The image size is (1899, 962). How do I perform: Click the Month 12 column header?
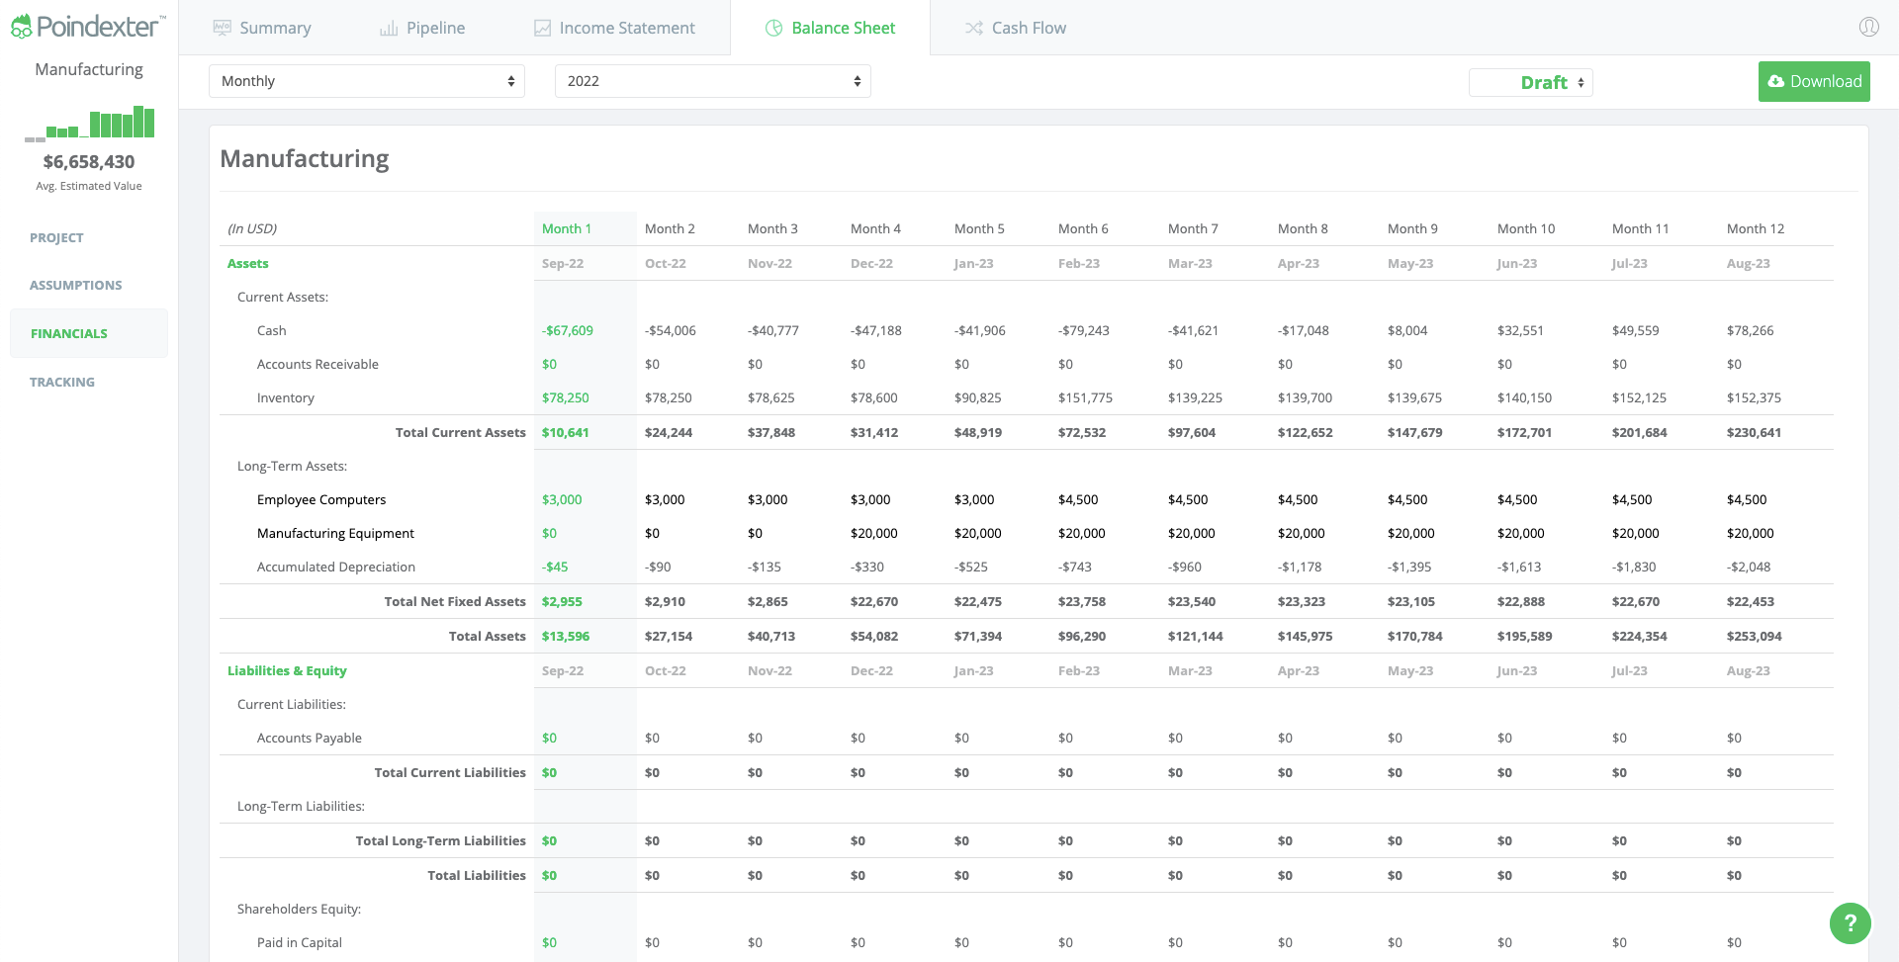point(1756,228)
